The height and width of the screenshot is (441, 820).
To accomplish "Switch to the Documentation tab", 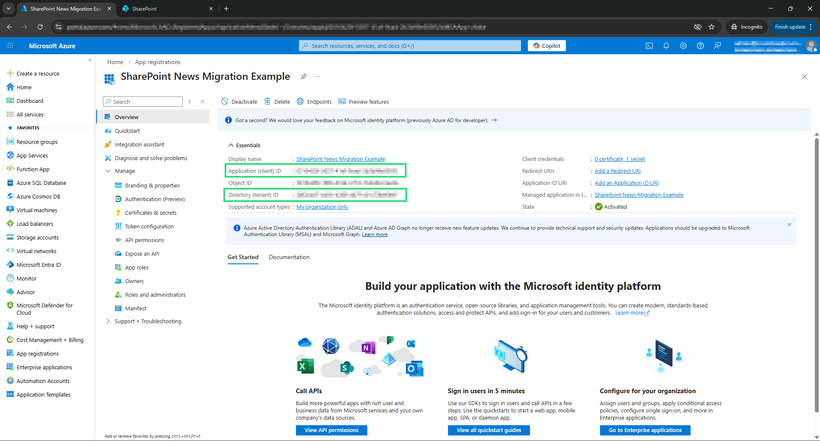I will (289, 257).
